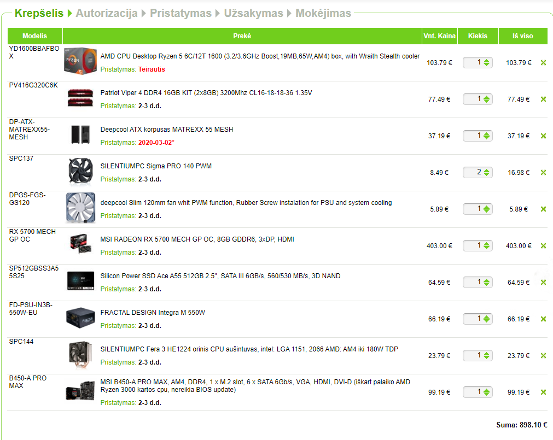
Task: Adjust quantity arrows for SILENTIUMPC Fera 3
Action: [487, 356]
